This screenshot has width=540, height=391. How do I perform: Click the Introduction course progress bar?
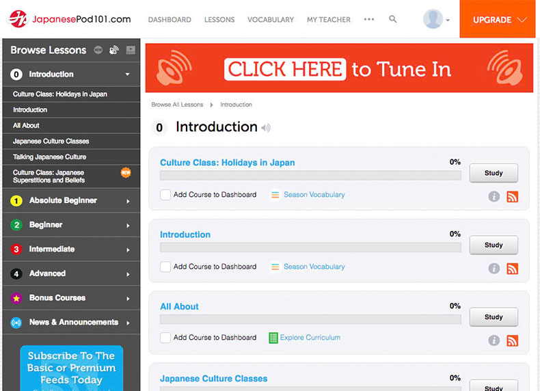310,247
